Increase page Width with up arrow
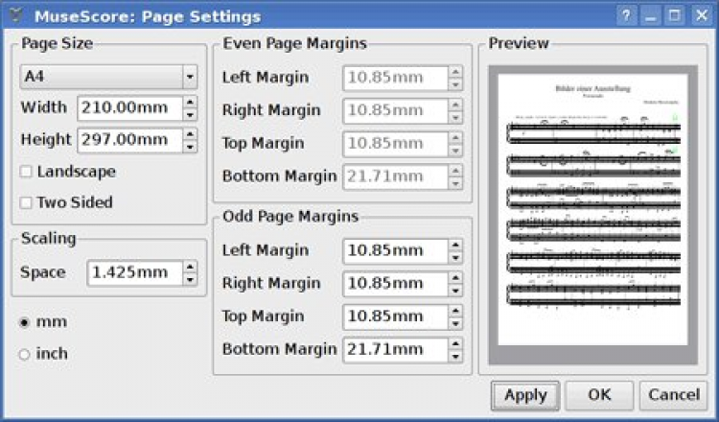 coord(190,101)
